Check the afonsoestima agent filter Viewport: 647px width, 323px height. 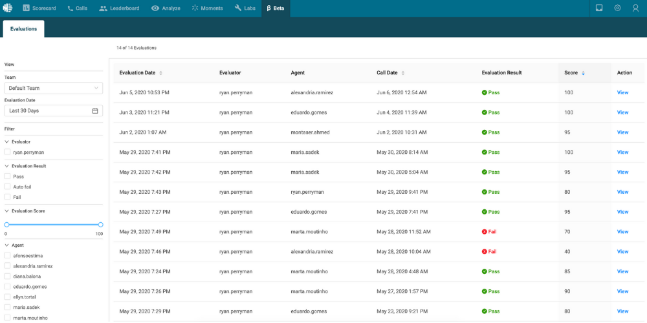click(7, 255)
